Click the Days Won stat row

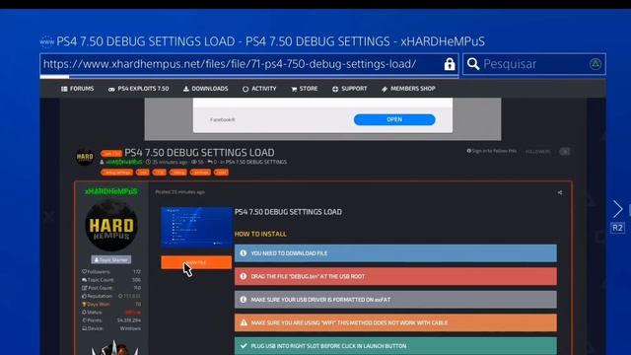[x=111, y=304]
